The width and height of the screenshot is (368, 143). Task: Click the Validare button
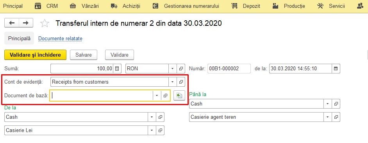(x=120, y=55)
